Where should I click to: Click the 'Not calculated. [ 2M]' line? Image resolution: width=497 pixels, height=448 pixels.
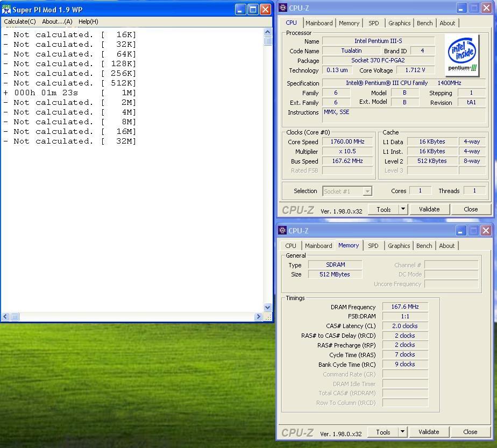tap(70, 103)
